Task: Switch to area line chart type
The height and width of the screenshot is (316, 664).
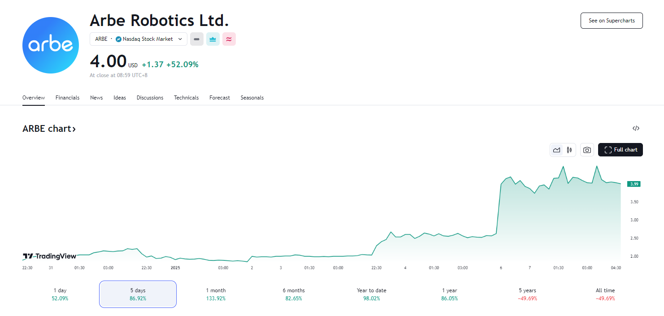Action: click(557, 150)
